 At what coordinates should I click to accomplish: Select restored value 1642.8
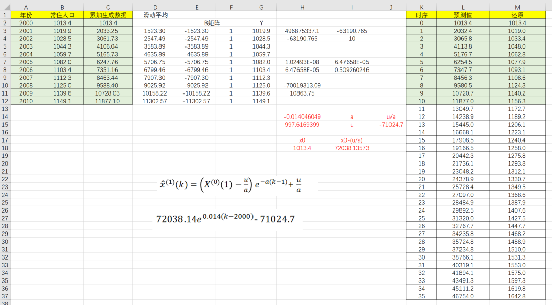[x=517, y=296]
